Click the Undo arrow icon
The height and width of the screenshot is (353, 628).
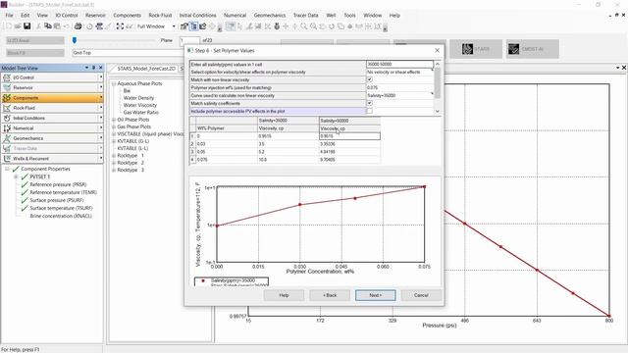click(67, 26)
